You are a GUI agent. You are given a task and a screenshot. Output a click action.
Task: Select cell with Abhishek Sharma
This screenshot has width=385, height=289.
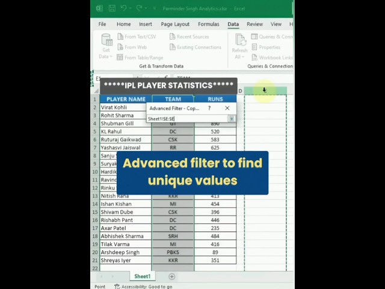point(126,236)
